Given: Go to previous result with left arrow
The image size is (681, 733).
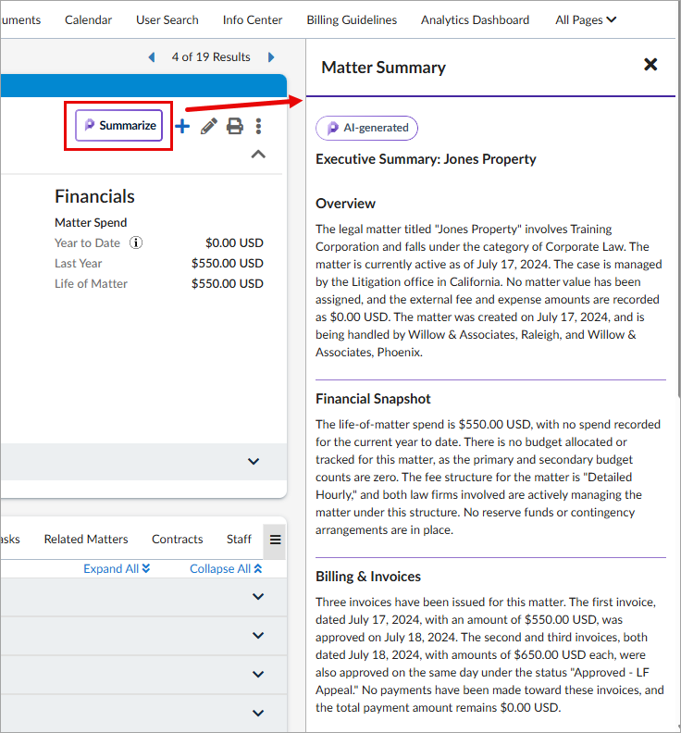Looking at the screenshot, I should click(152, 57).
